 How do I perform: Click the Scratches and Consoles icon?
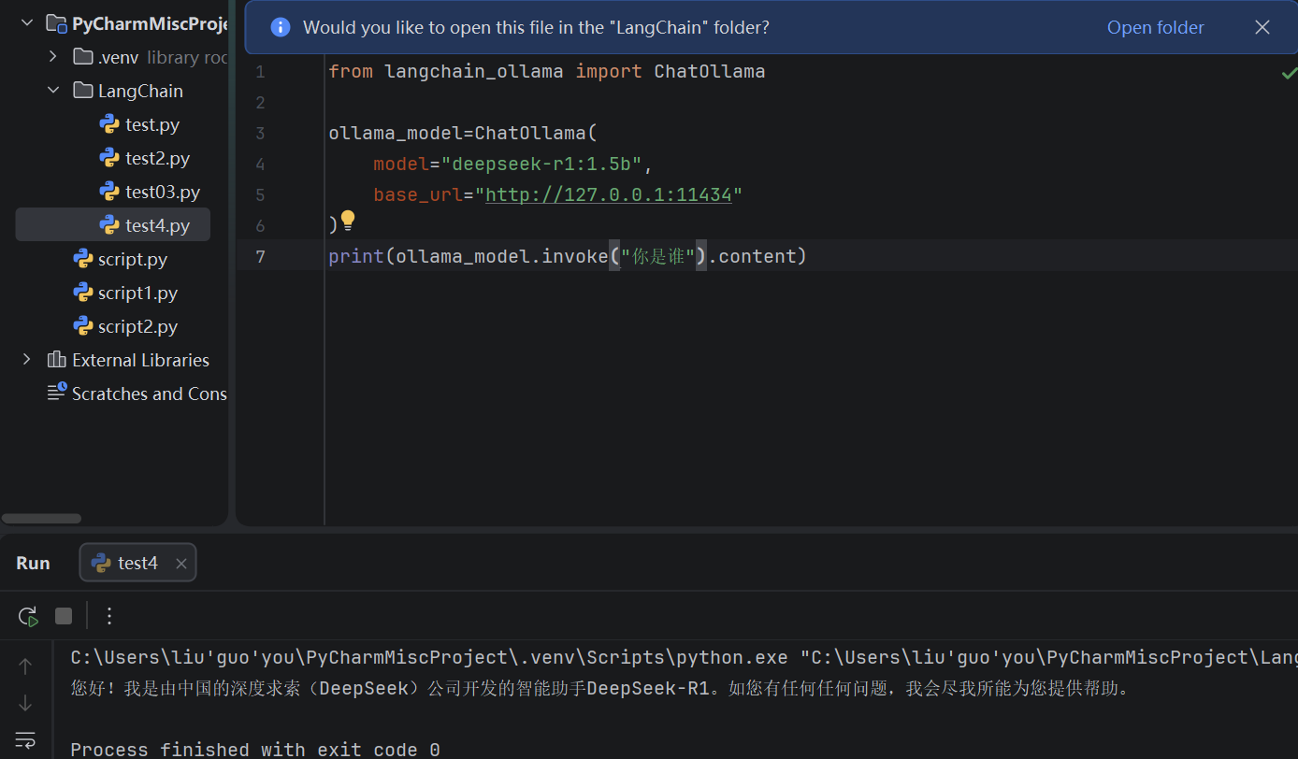pos(57,393)
